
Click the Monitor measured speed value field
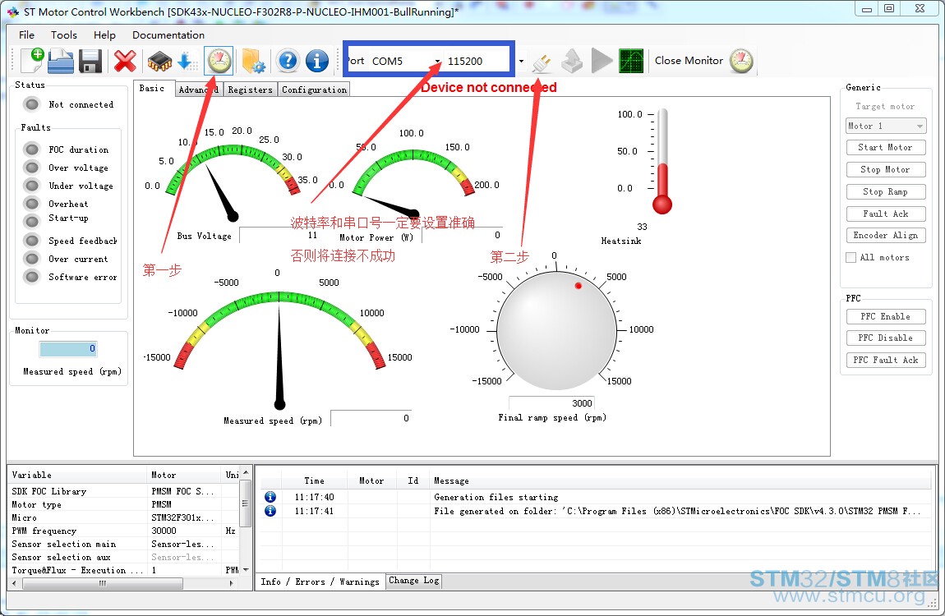click(x=67, y=348)
